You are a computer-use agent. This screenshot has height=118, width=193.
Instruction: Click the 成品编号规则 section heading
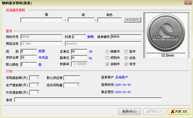click(15, 10)
